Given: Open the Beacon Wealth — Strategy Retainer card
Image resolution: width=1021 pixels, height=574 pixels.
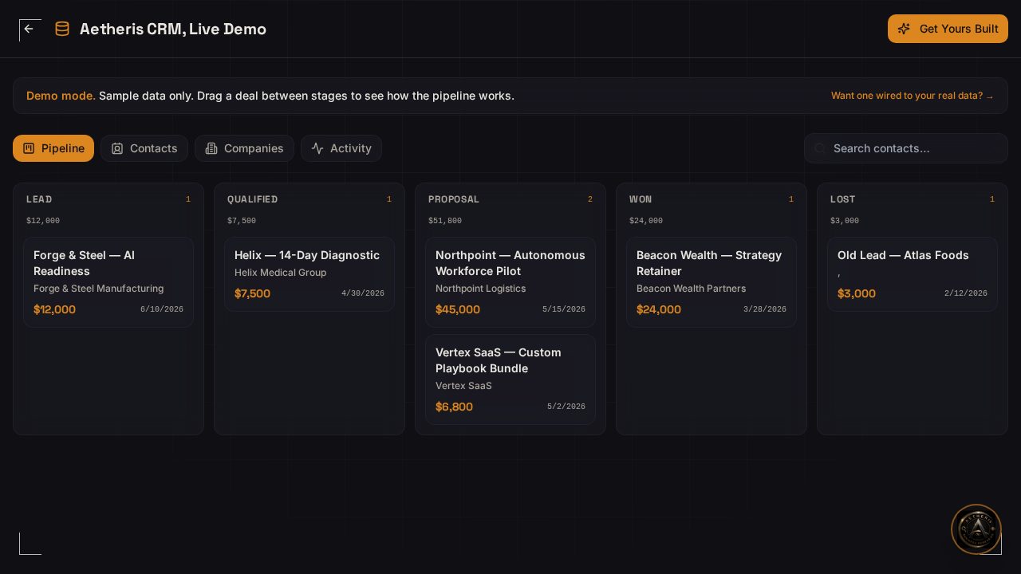Looking at the screenshot, I should (x=712, y=282).
